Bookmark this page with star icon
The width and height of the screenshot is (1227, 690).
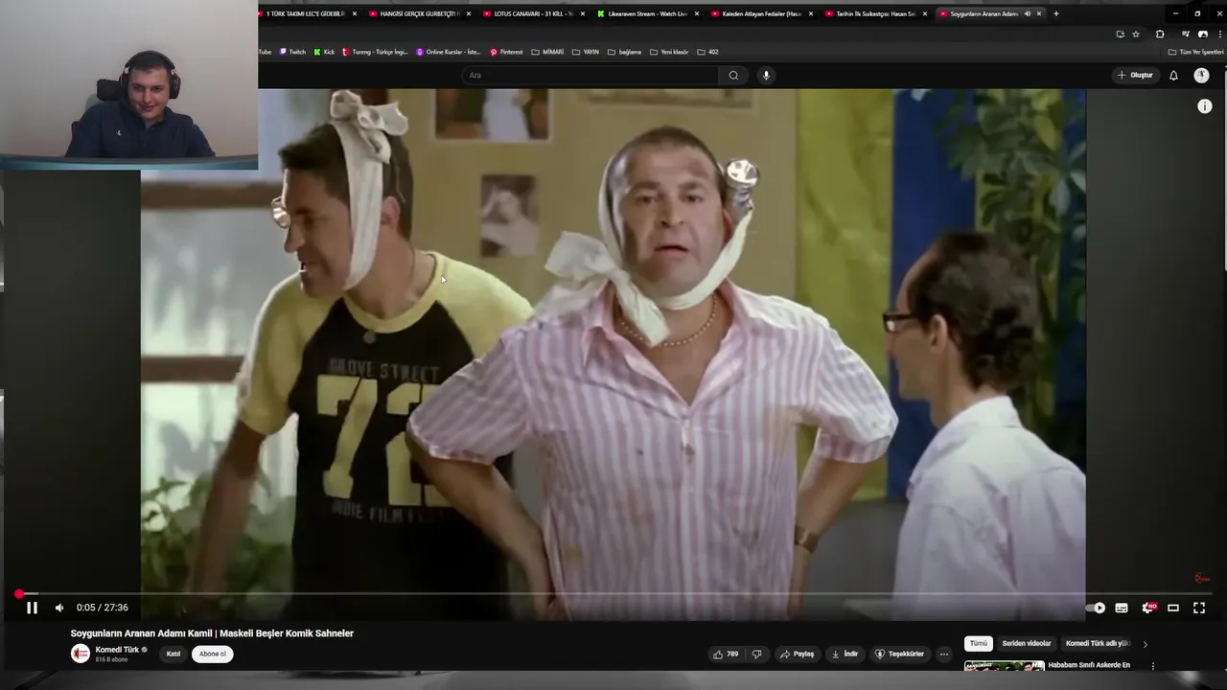pyautogui.click(x=1136, y=34)
